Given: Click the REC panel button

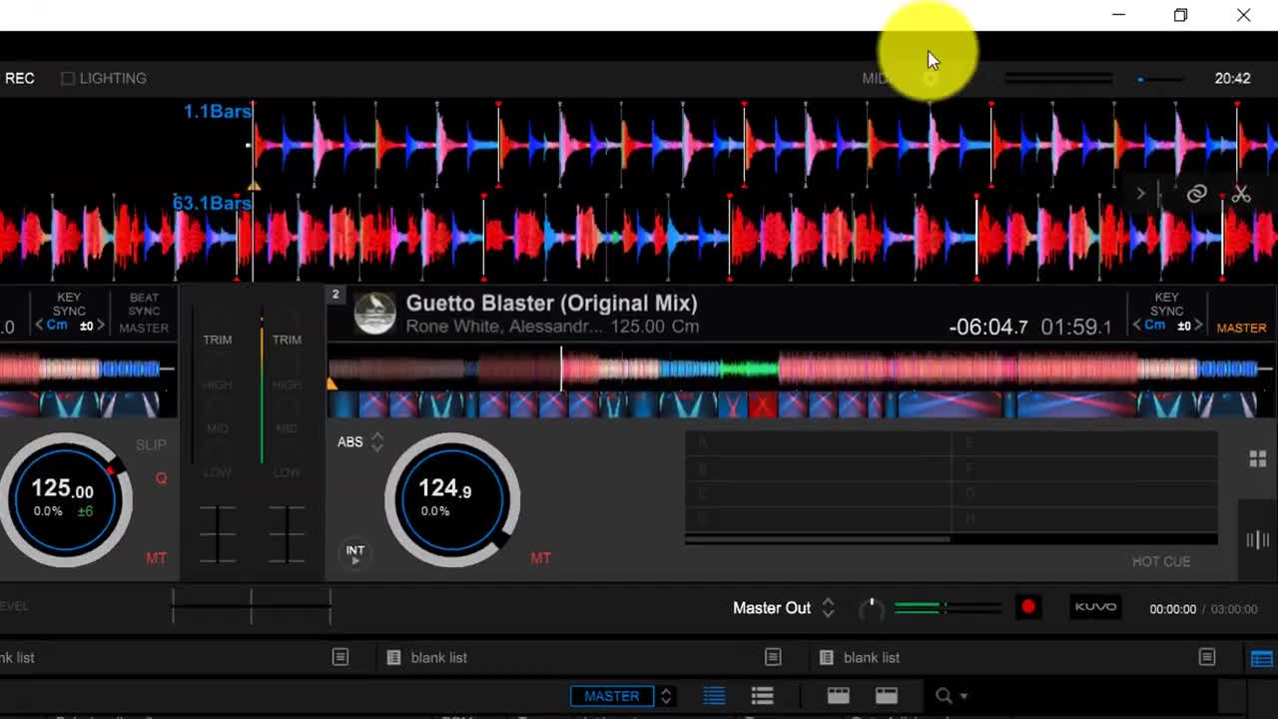Looking at the screenshot, I should (x=19, y=78).
